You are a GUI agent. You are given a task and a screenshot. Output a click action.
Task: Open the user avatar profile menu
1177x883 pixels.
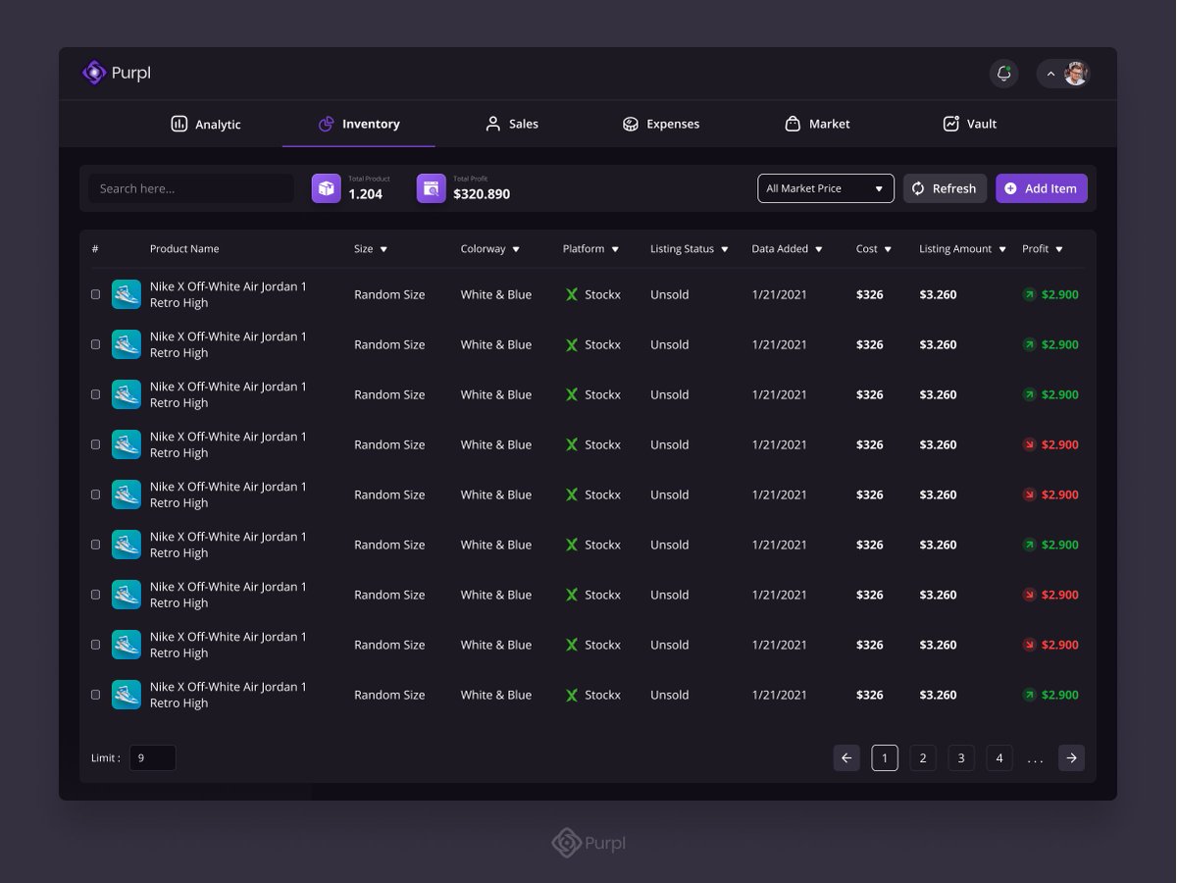tap(1064, 74)
